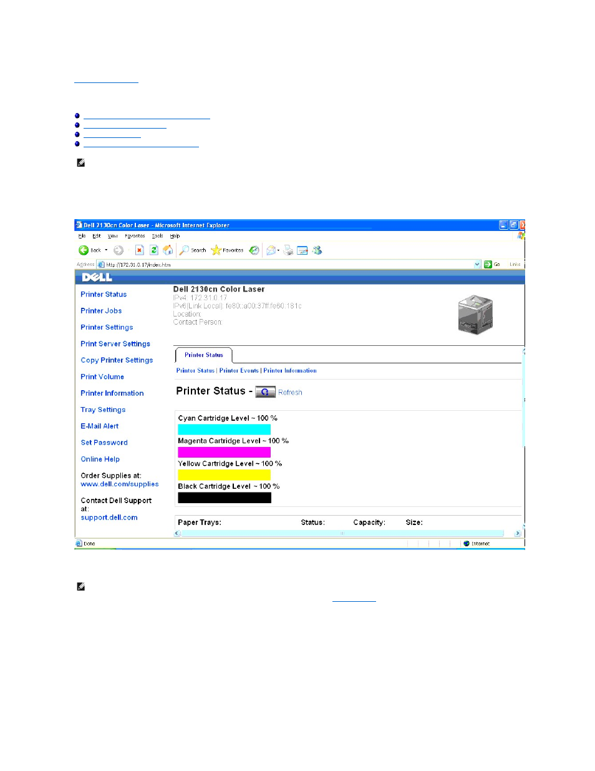595x771 pixels.
Task: Click the Links toolbar label
Action: coord(515,265)
